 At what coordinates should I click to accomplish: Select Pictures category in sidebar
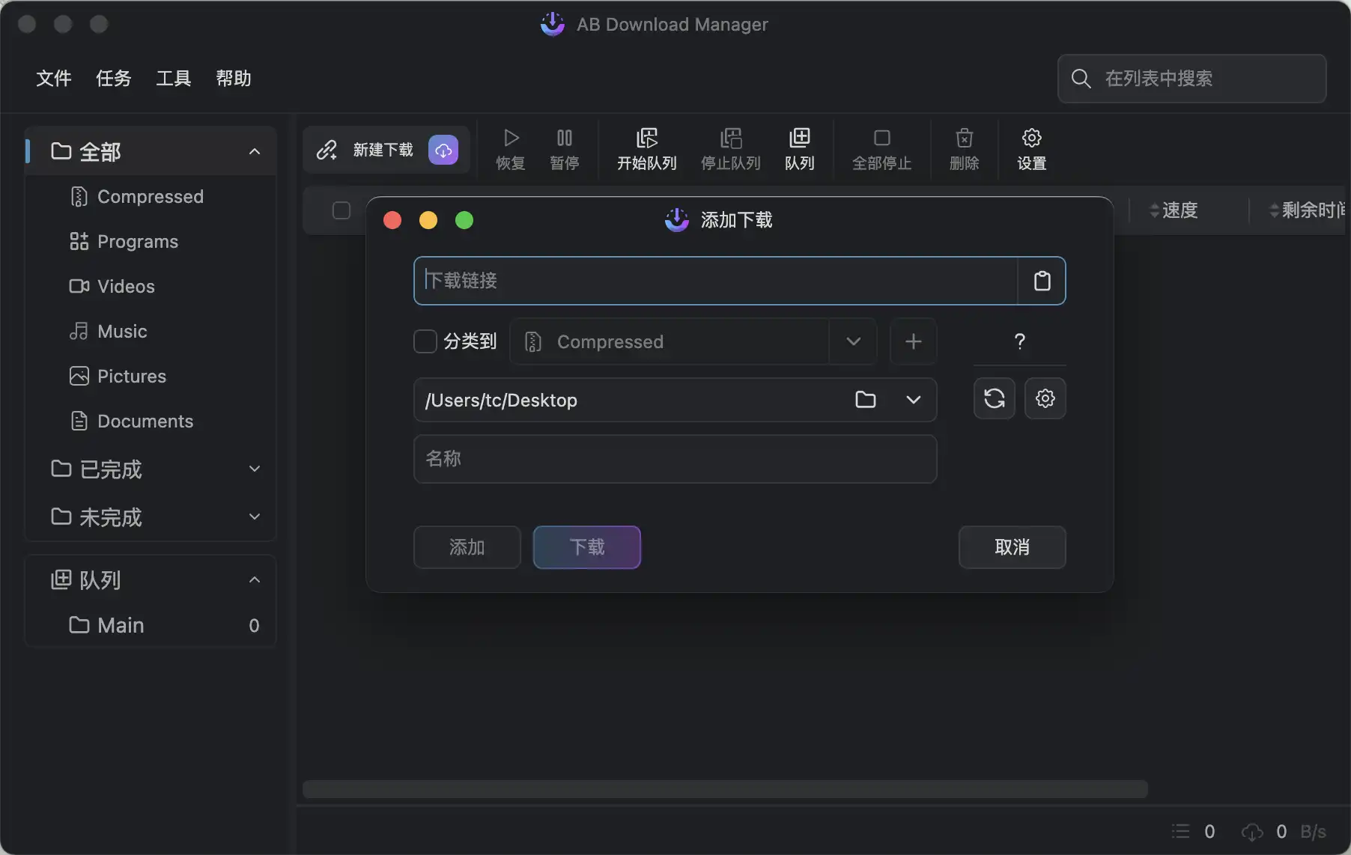click(151, 376)
